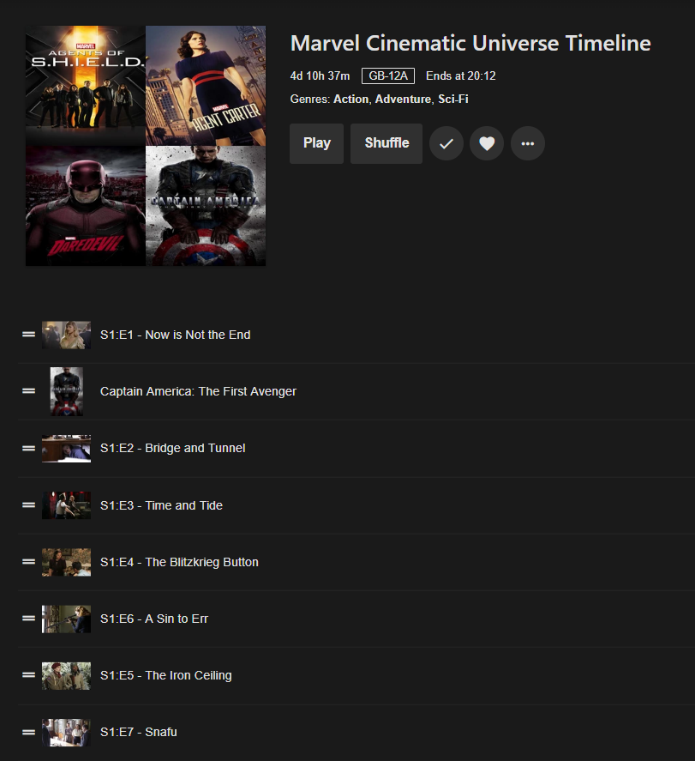Open S1:E2 - Bridge and Tunnel
The height and width of the screenshot is (761, 695).
[173, 448]
